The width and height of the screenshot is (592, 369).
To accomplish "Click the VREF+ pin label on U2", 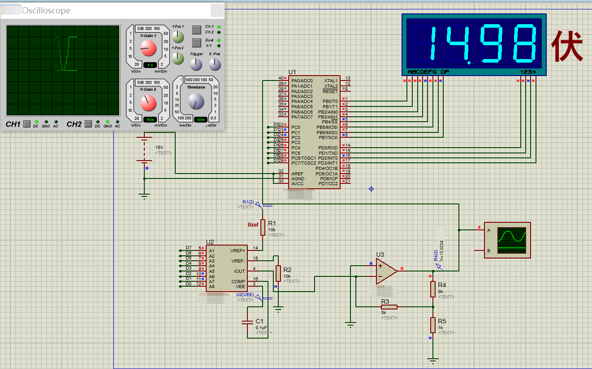I will point(238,250).
